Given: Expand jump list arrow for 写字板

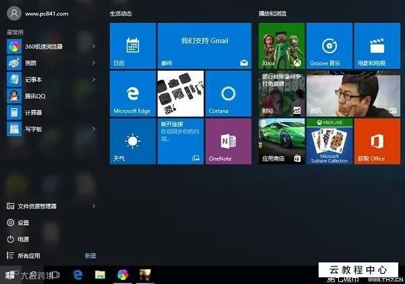Looking at the screenshot, I should coord(94,129).
